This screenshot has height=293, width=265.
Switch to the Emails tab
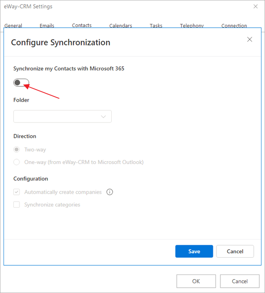point(47,26)
